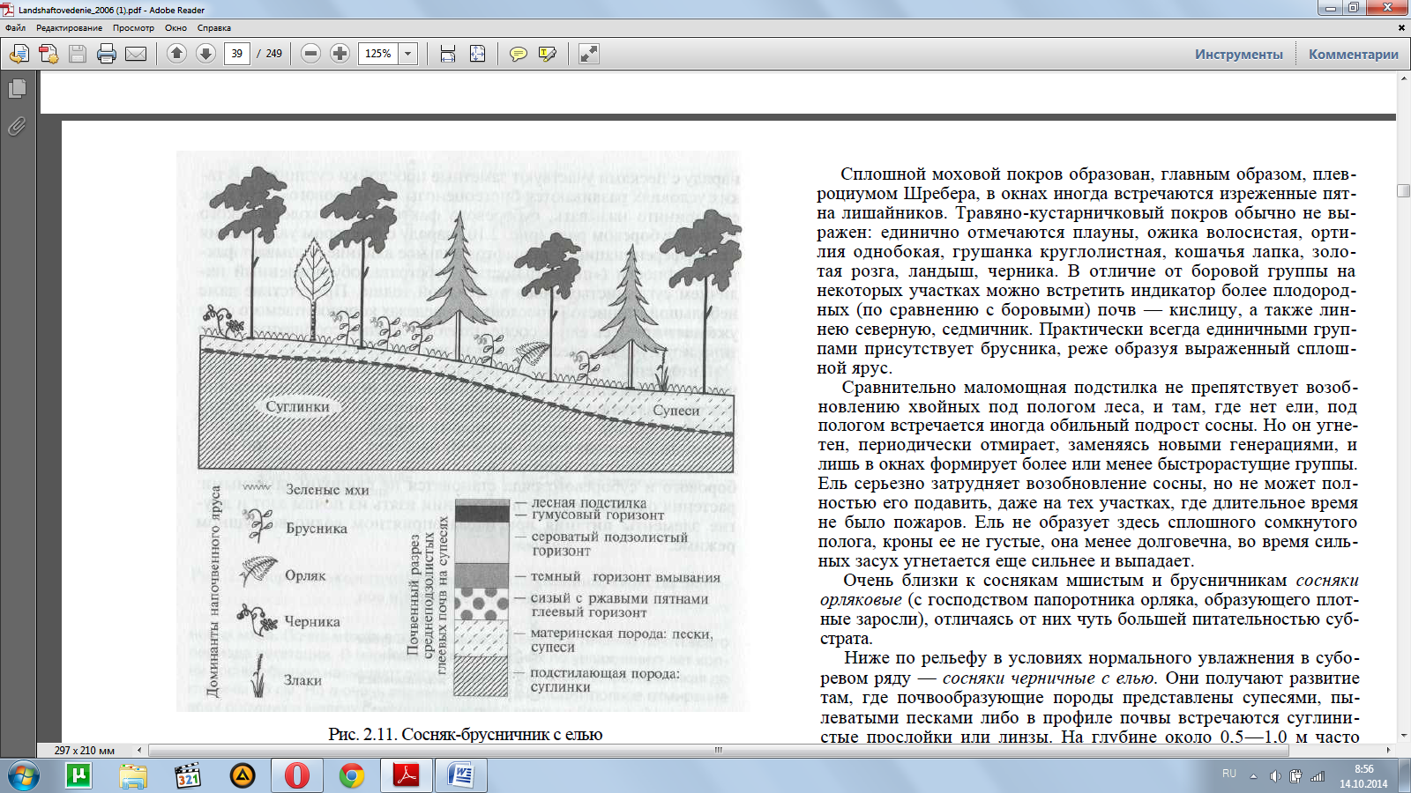
Task: Go to next page arrow
Action: (205, 54)
